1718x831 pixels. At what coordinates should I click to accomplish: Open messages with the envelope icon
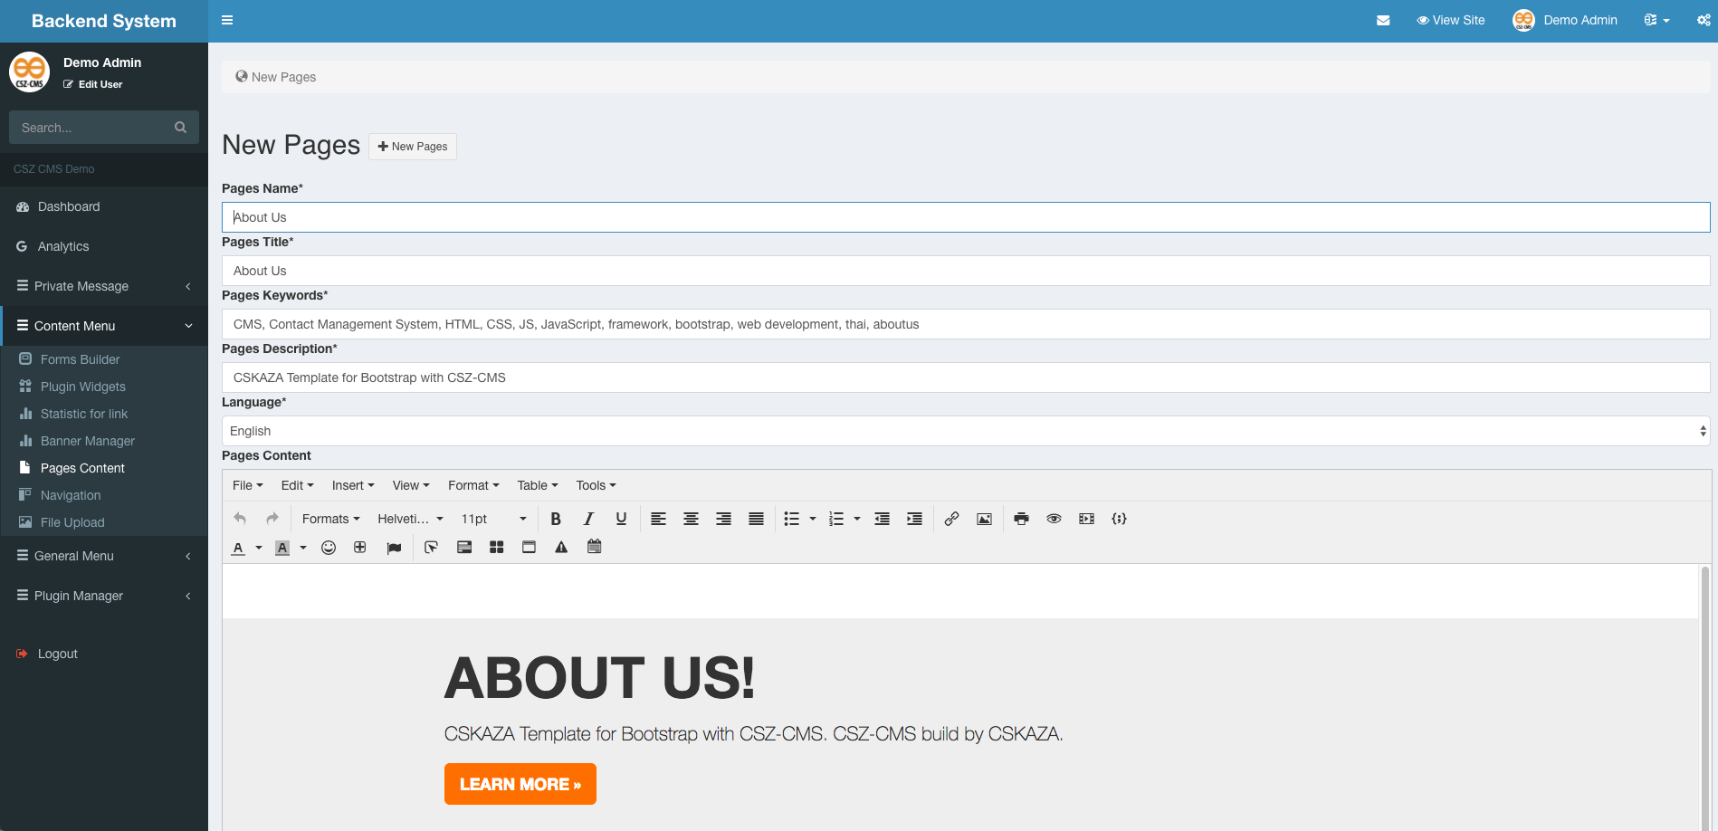(1383, 20)
